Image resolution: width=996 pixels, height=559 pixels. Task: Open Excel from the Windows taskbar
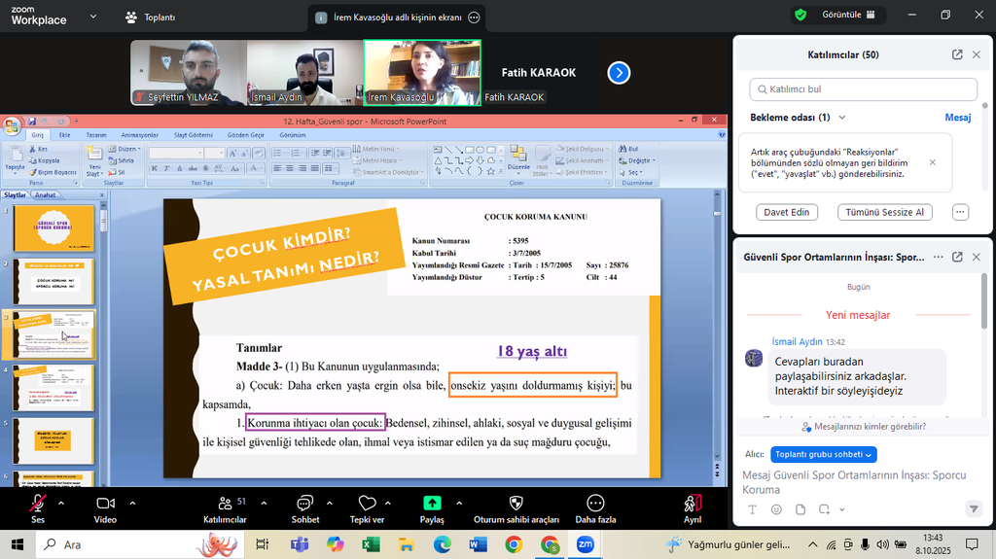(x=371, y=544)
